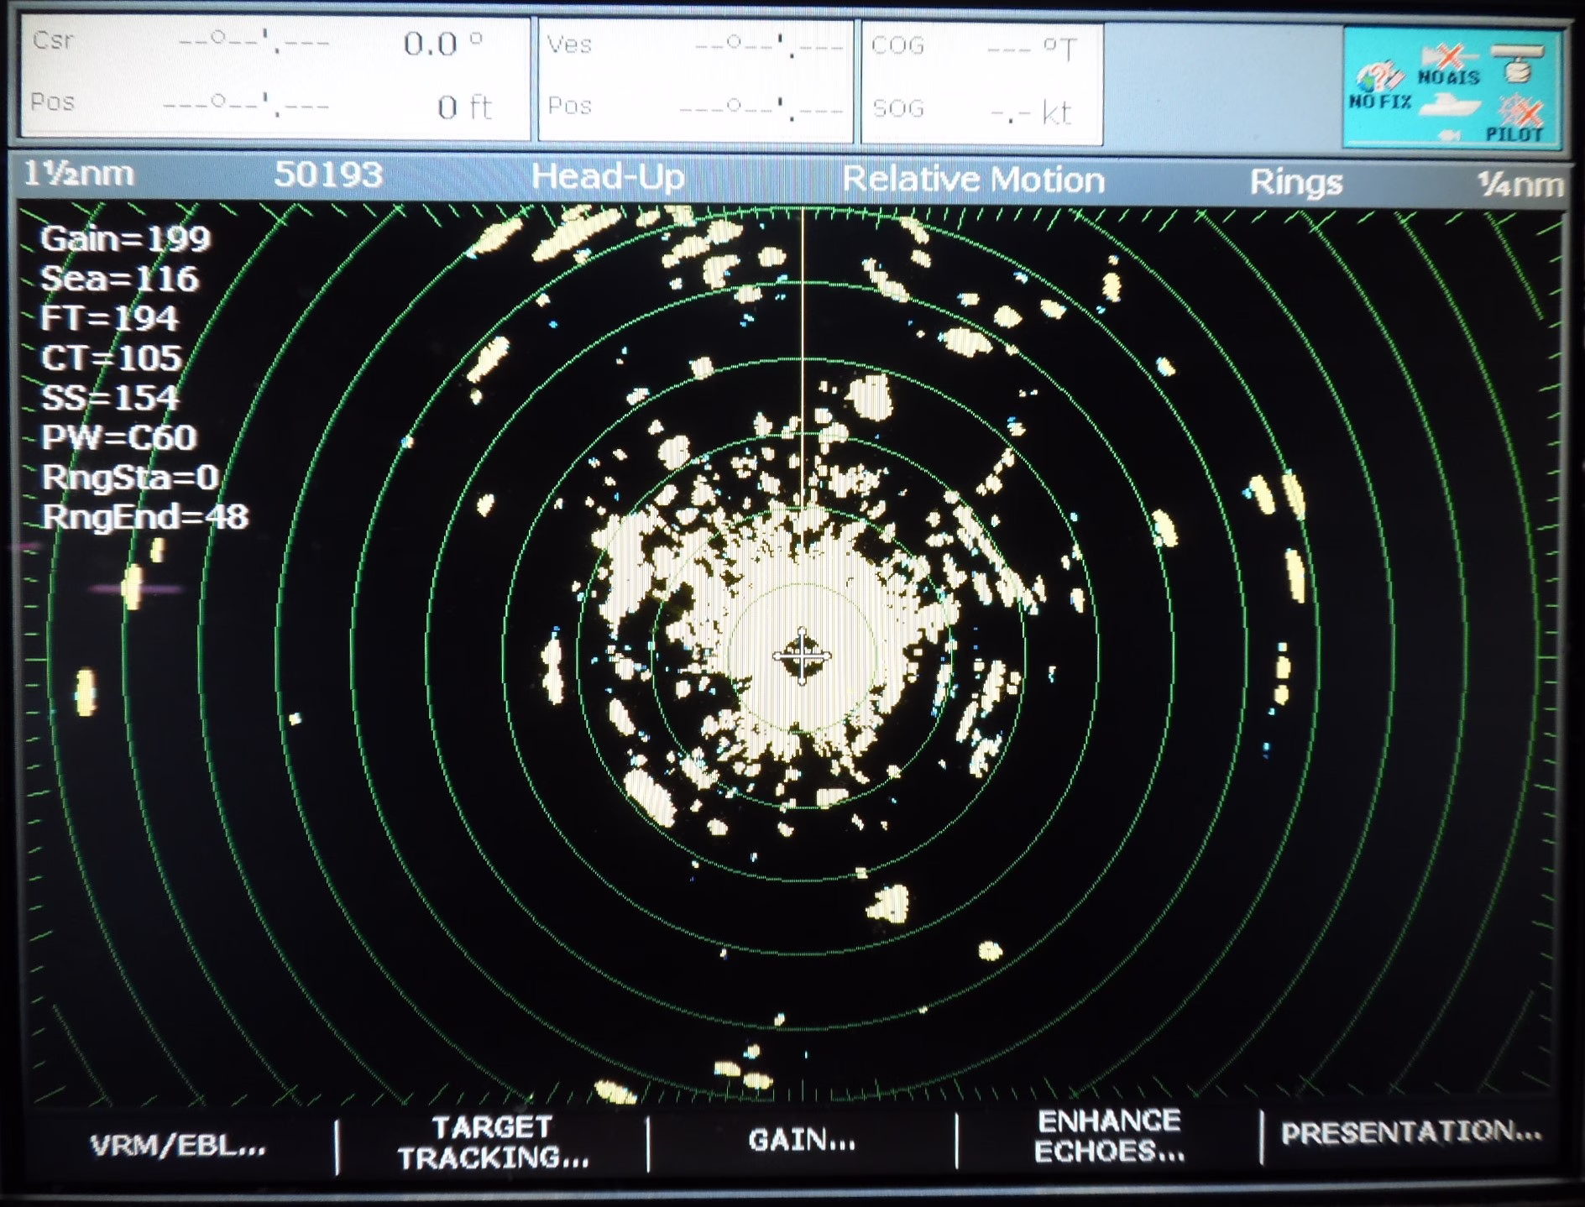Tap the Ves Pos data box
Image resolution: width=1585 pixels, height=1207 pixels.
(695, 81)
